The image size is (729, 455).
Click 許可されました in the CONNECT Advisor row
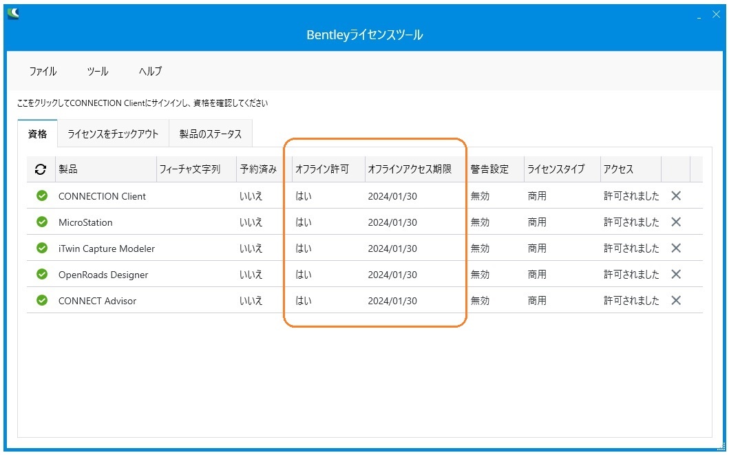(631, 301)
